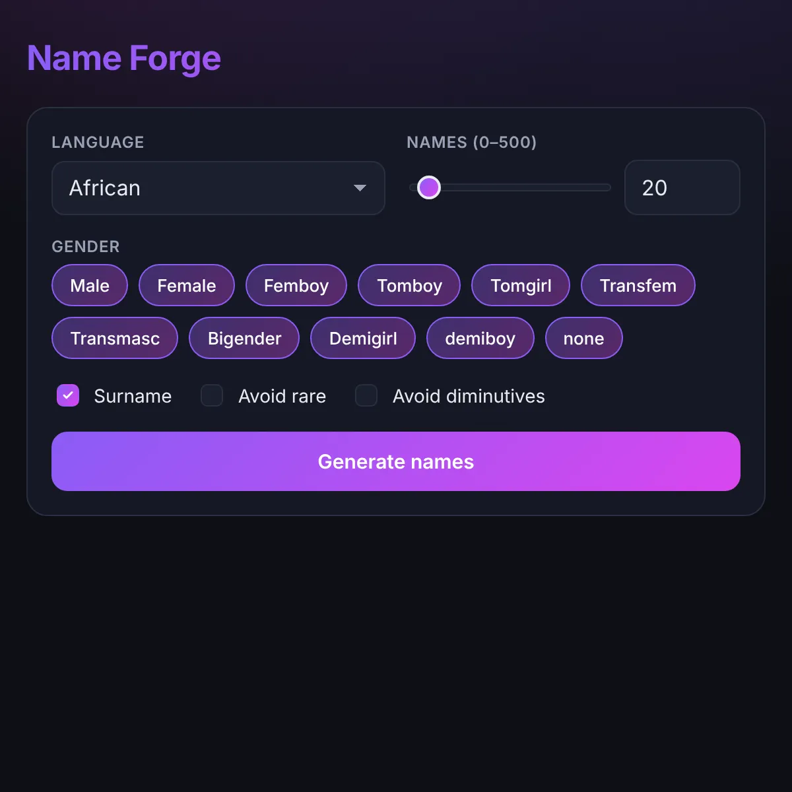Toggle the Tomboy gender option

tap(409, 285)
